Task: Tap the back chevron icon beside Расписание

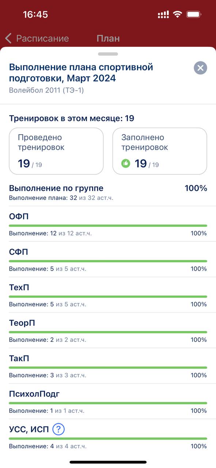Action: coord(8,38)
